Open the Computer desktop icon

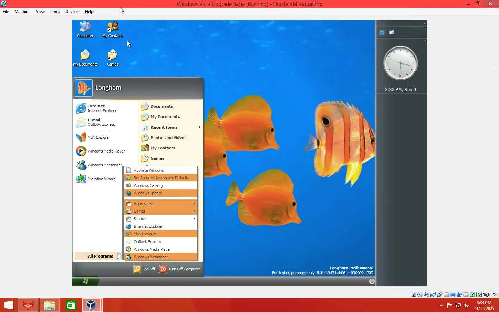(x=85, y=30)
